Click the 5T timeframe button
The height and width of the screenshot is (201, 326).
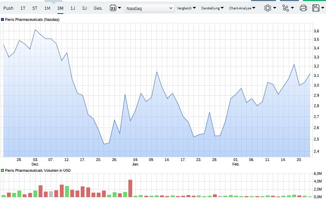34,8
